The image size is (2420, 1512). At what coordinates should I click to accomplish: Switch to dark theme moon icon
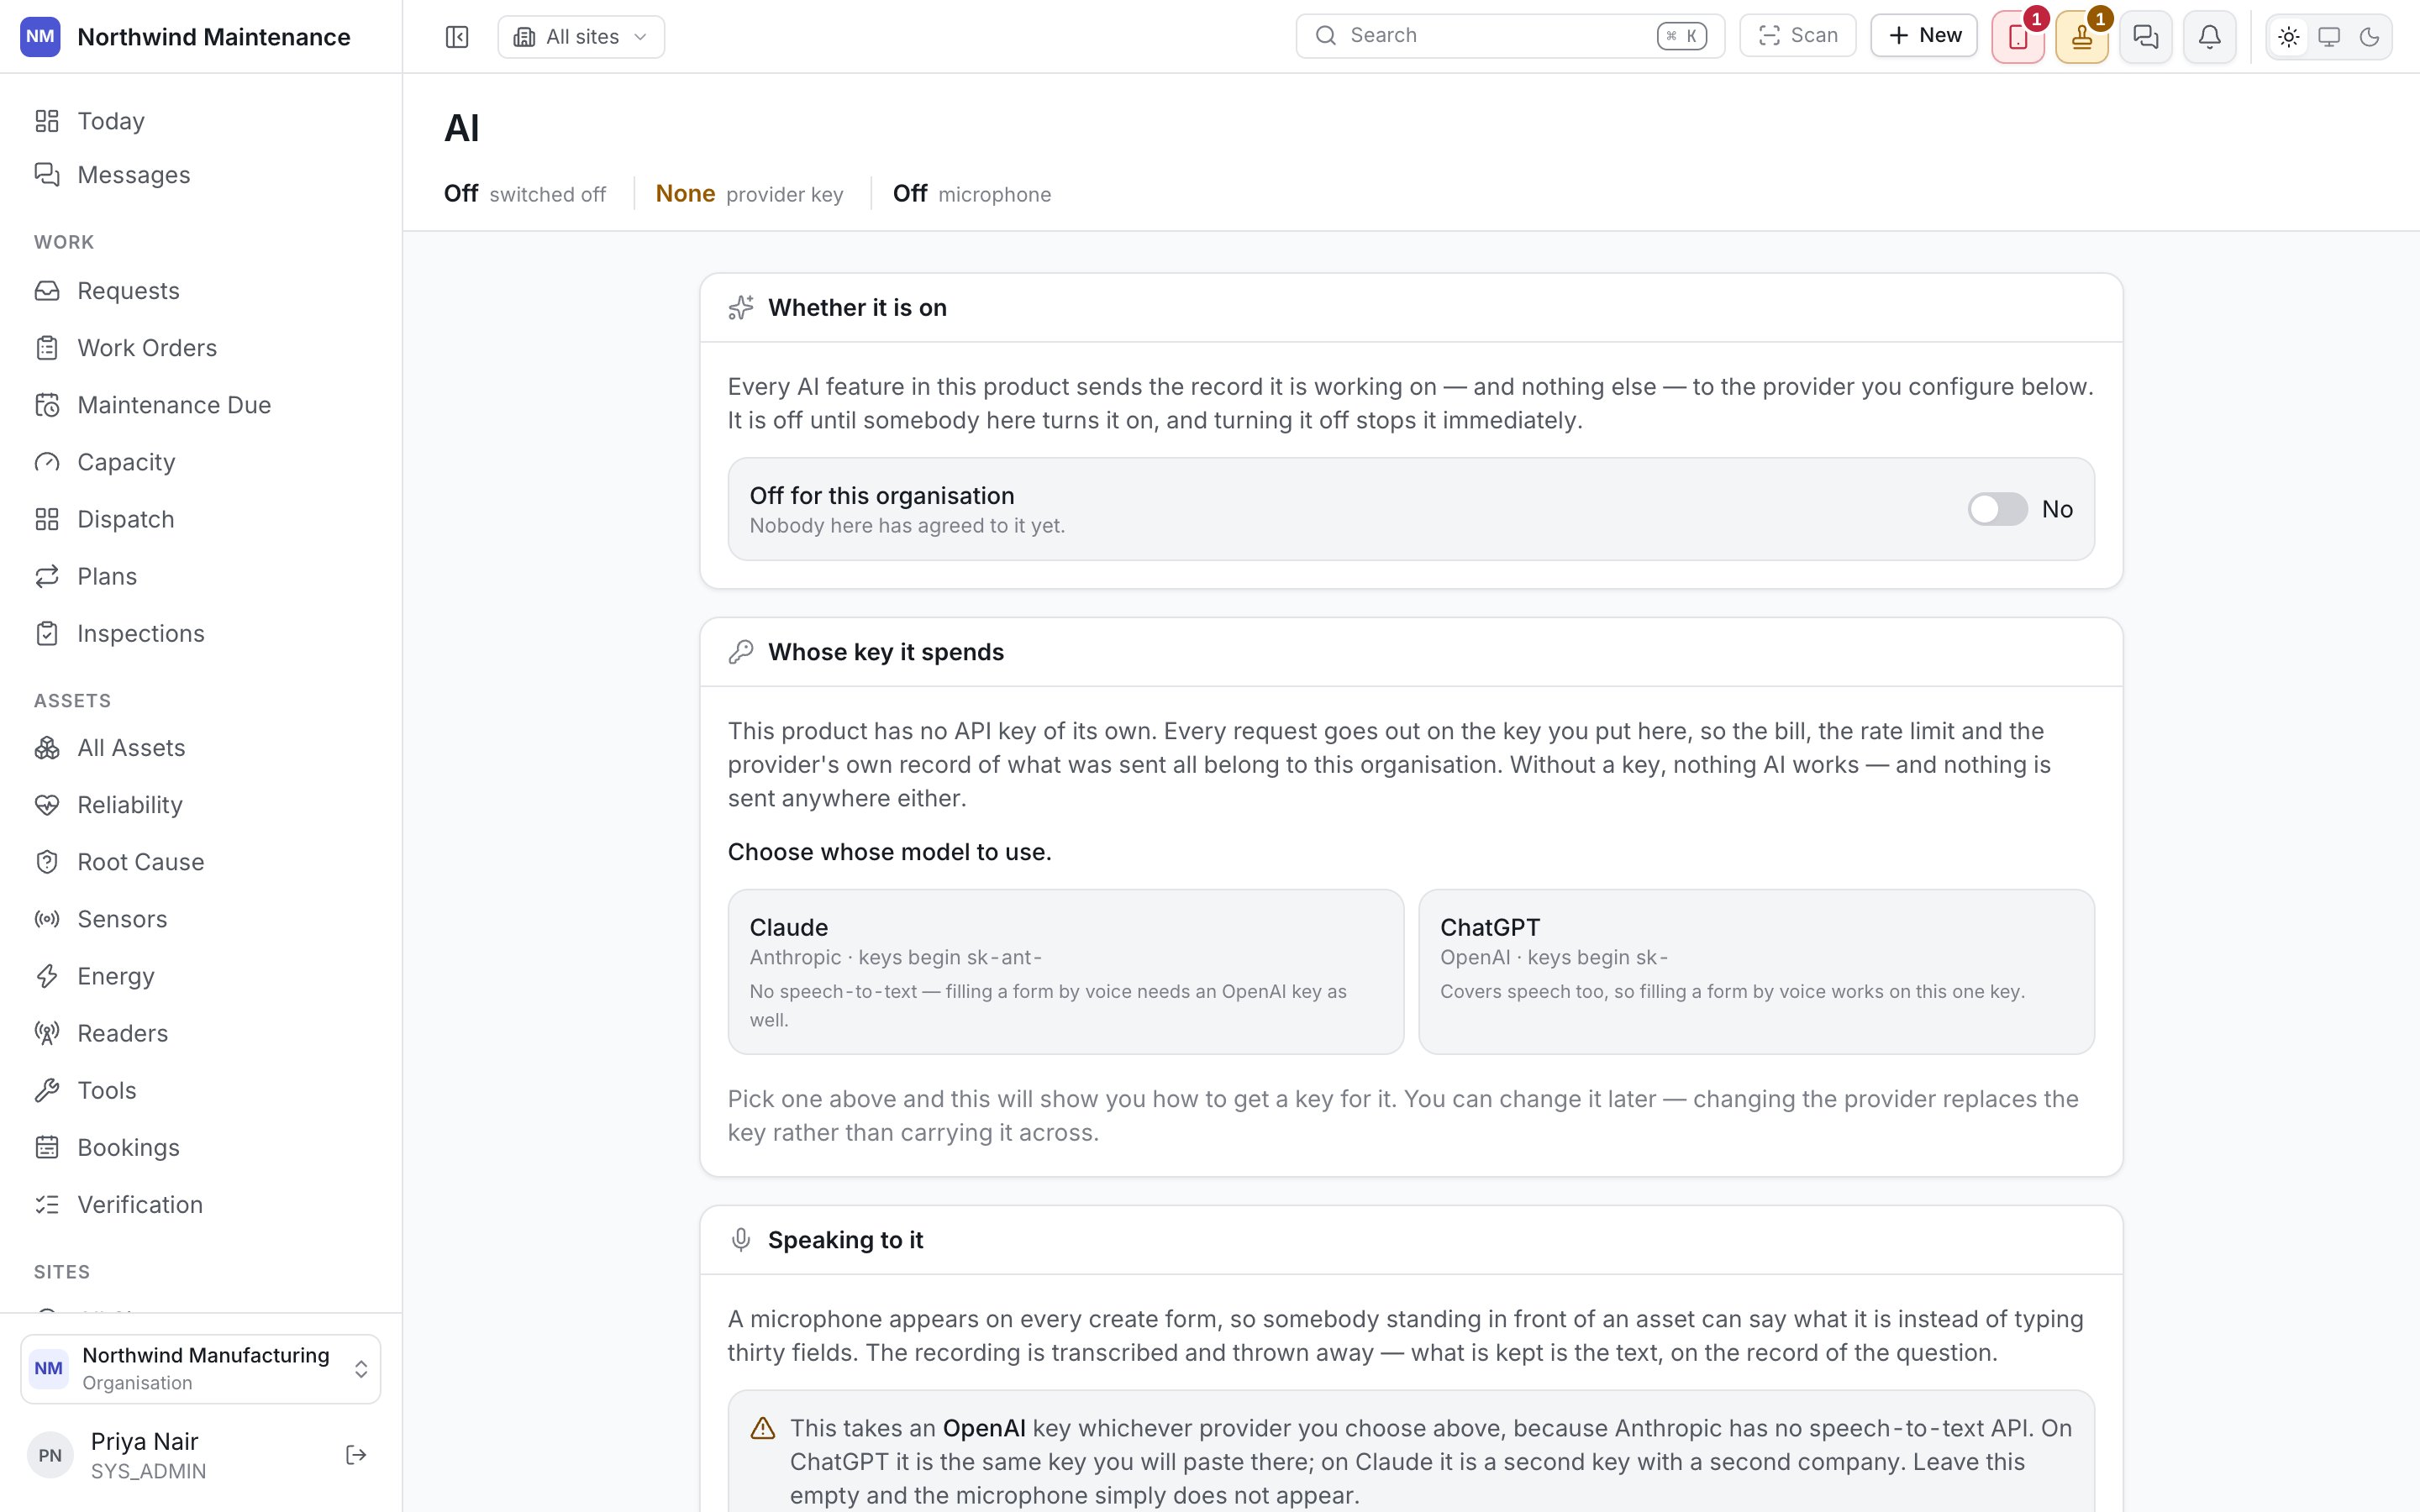(x=2369, y=38)
